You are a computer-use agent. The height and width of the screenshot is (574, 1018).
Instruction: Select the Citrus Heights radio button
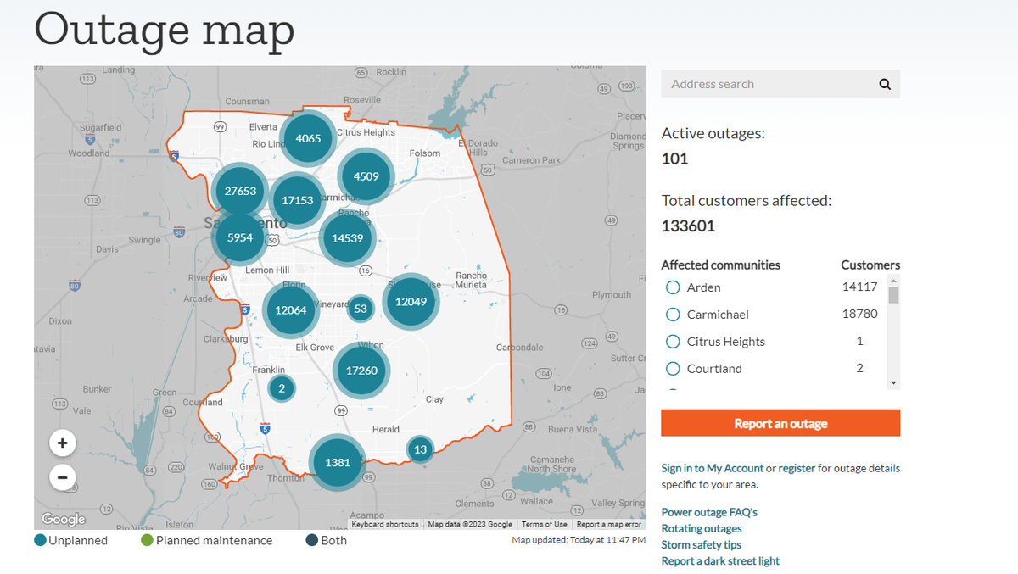(x=673, y=342)
